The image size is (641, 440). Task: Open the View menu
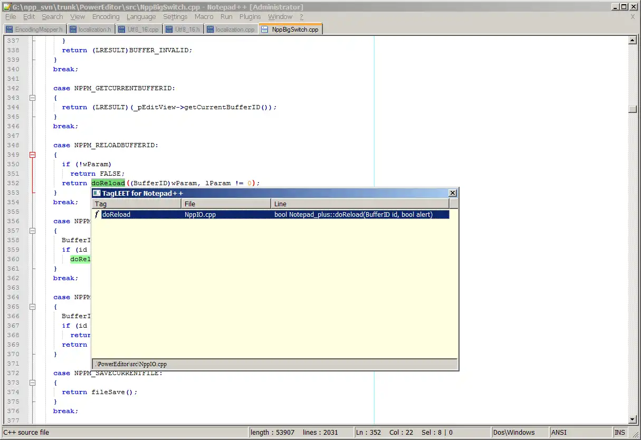(x=78, y=17)
